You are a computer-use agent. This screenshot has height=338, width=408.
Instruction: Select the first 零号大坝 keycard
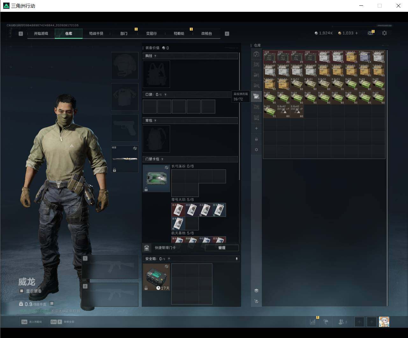[x=178, y=210]
